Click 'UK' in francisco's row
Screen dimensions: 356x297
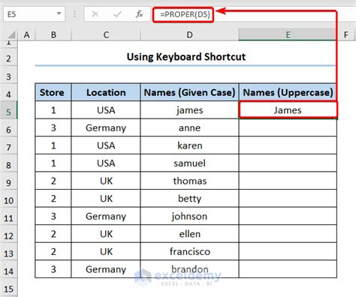pos(106,251)
